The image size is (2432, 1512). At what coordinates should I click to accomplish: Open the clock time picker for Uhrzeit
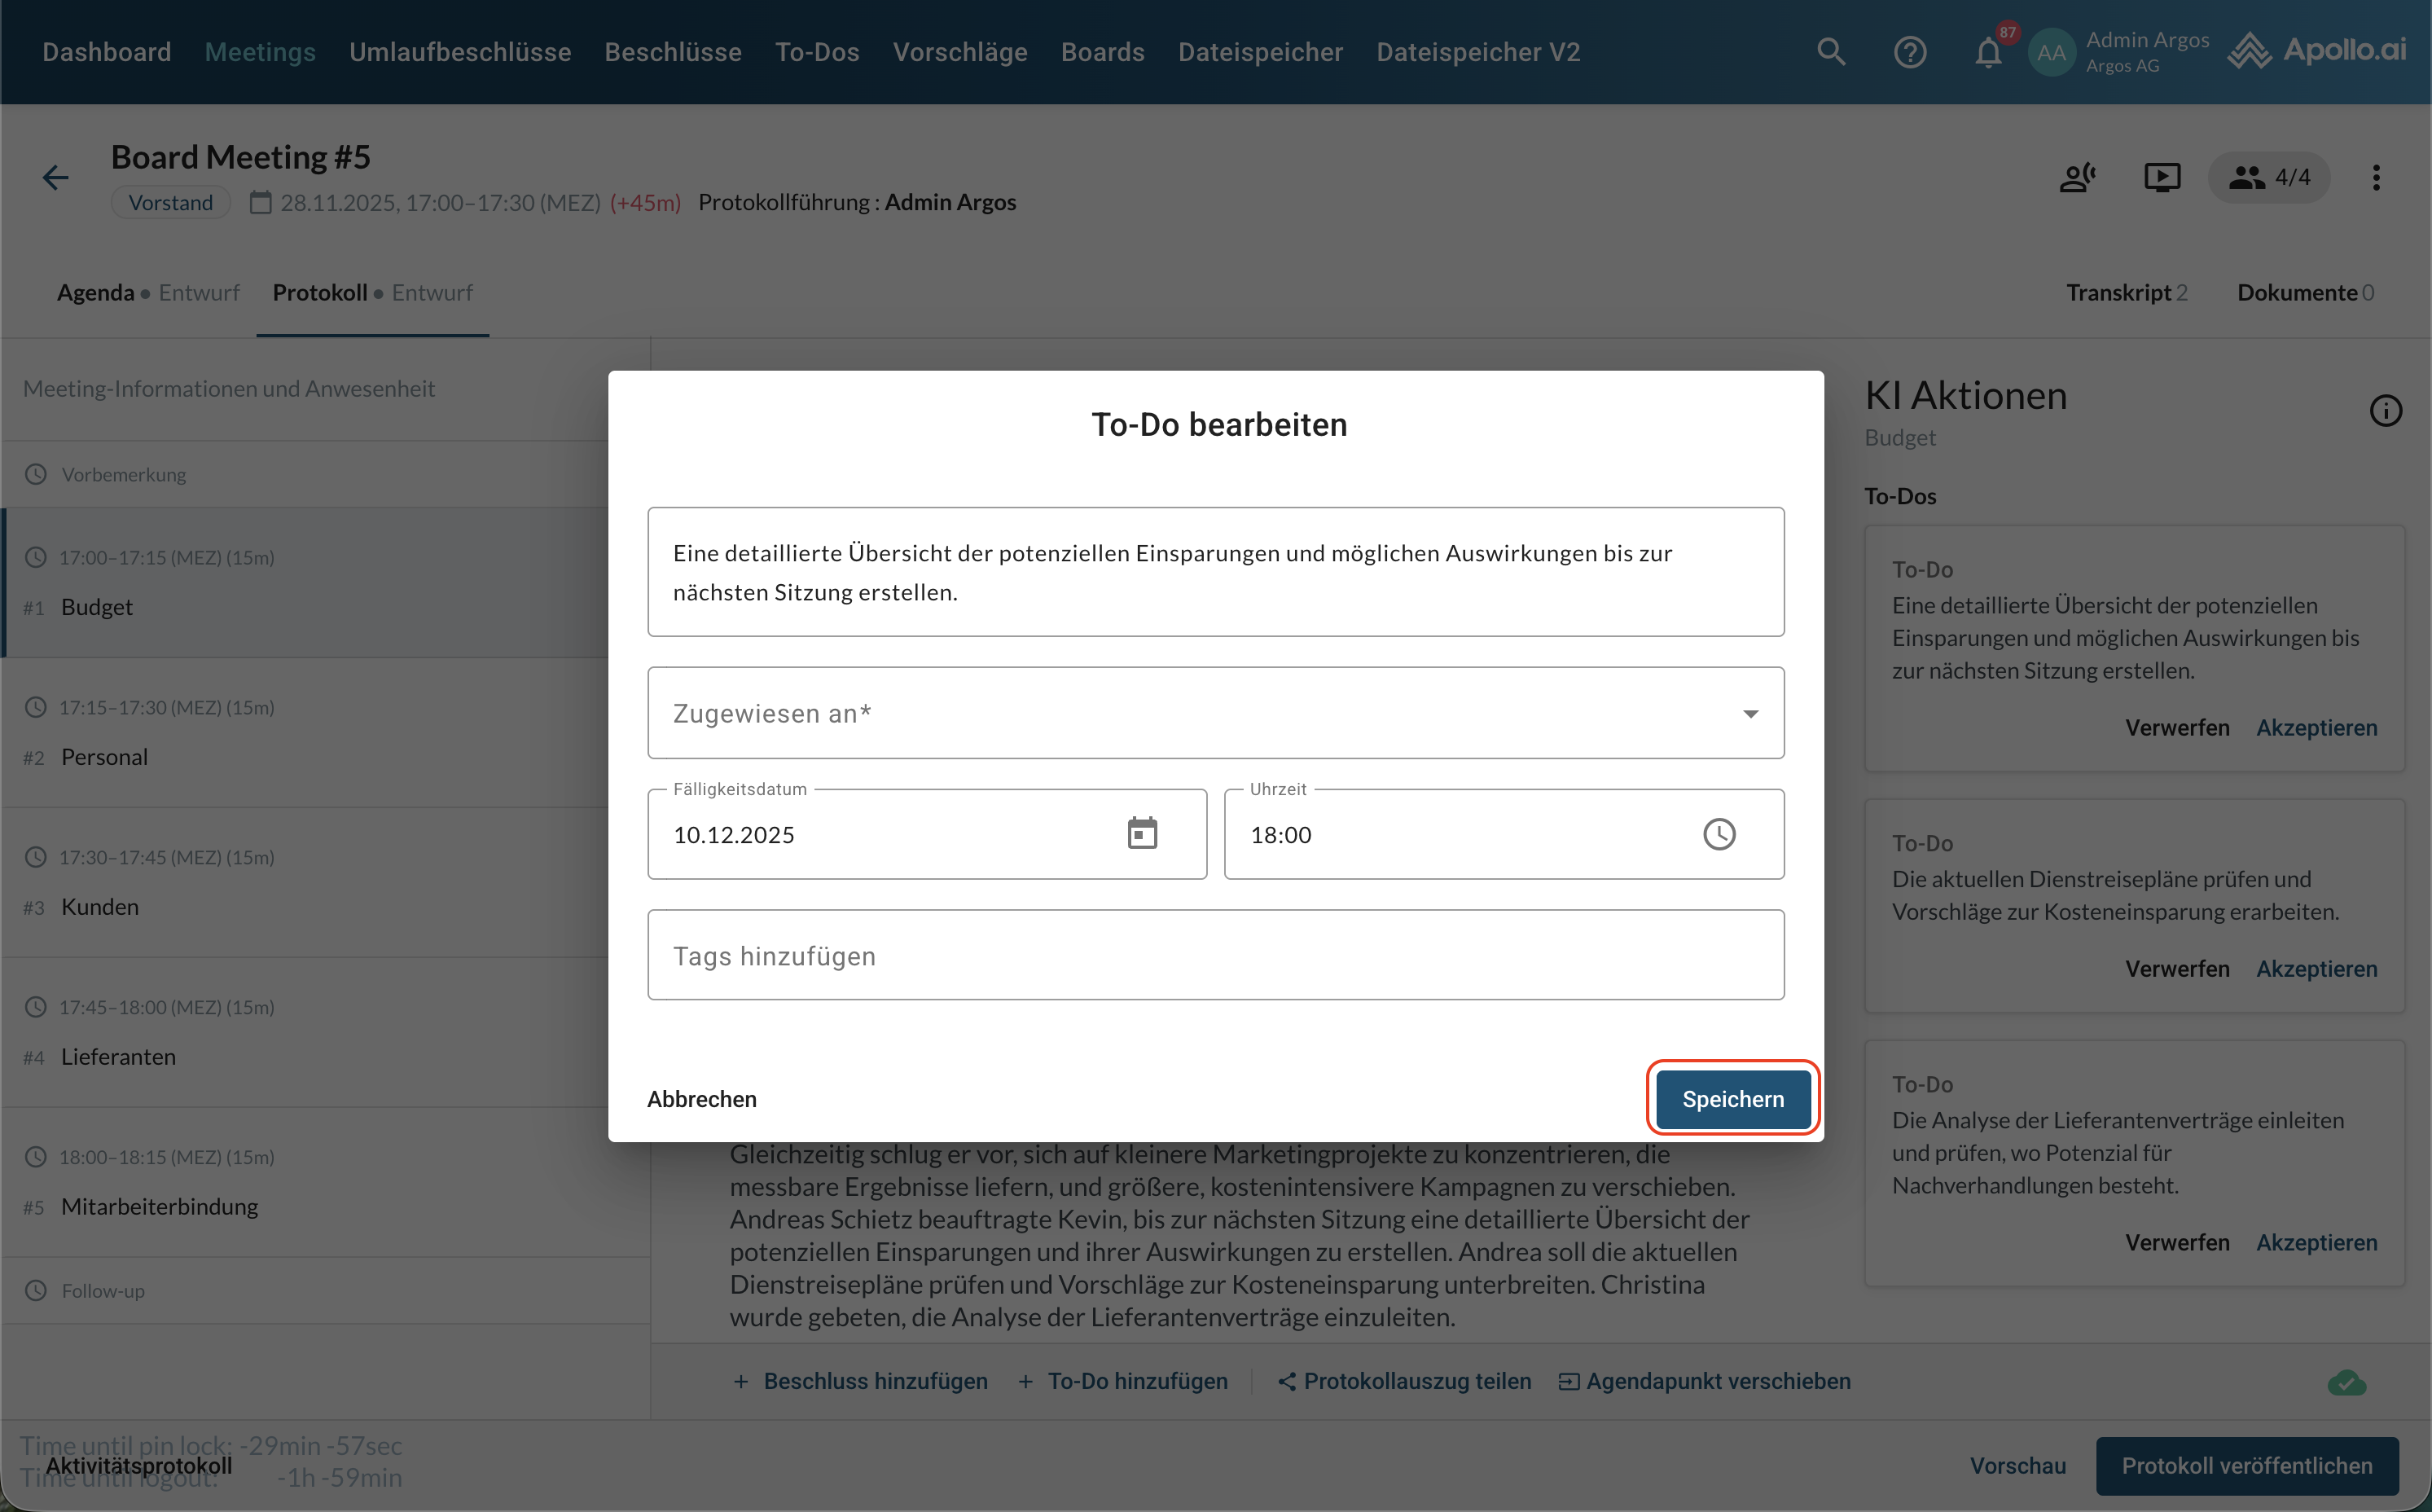point(1719,834)
